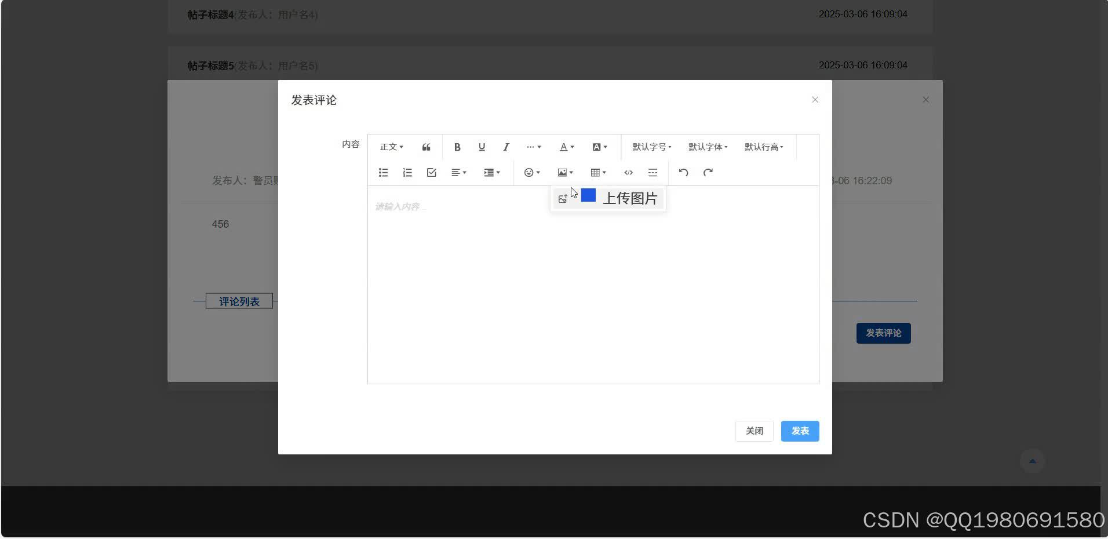Viewport: 1108px width, 539px height.
Task: Select the 评论列表 label
Action: [x=239, y=301]
